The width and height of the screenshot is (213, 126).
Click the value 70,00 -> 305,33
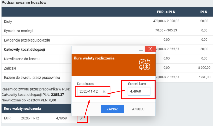click(x=166, y=30)
